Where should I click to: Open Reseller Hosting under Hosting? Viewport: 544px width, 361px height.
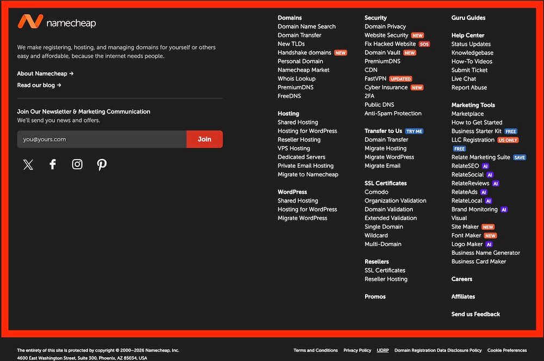coord(299,139)
